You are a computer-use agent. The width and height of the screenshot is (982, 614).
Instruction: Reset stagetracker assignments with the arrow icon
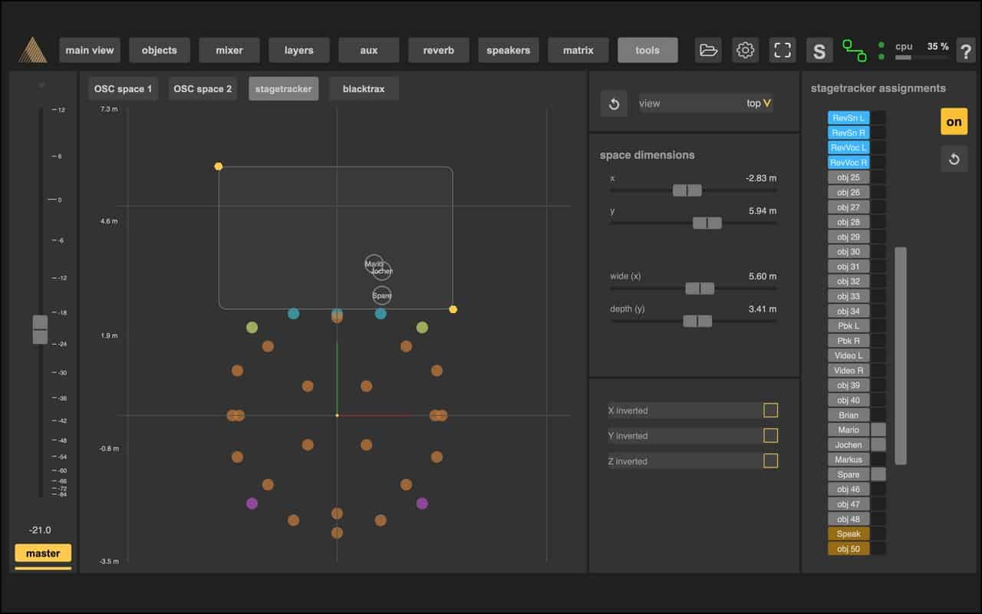pos(954,160)
